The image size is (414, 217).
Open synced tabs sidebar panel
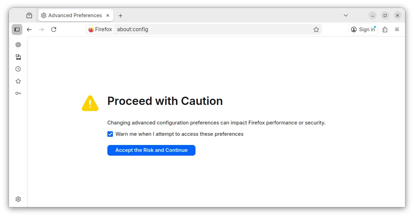(x=18, y=57)
